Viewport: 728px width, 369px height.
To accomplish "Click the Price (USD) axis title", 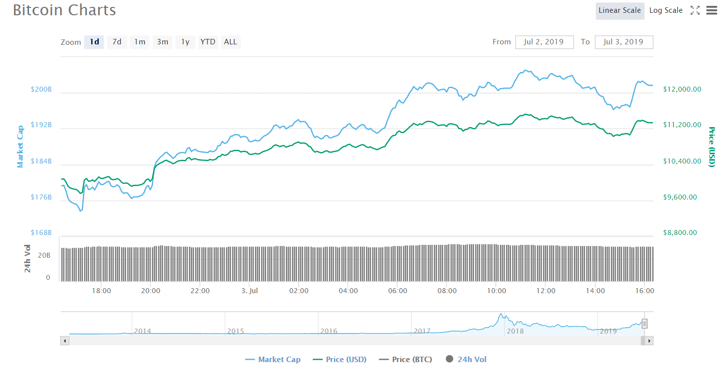I will (x=711, y=147).
